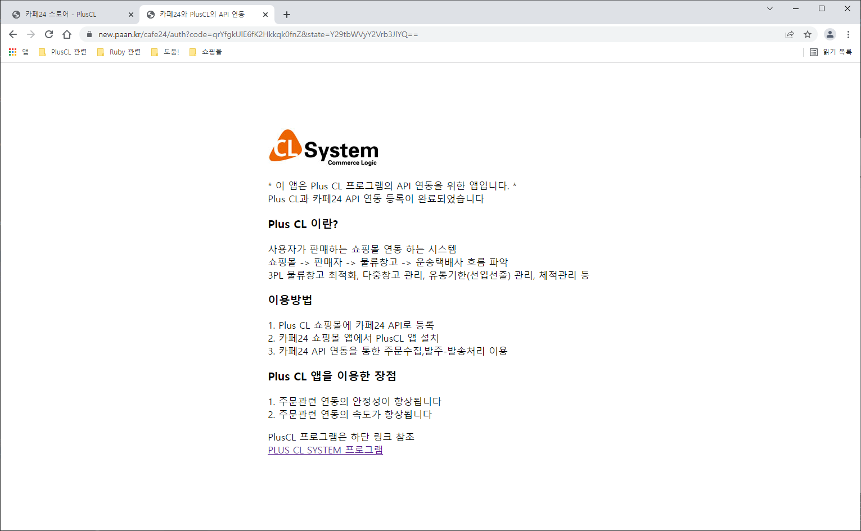Open the apps grid shortcut
The image size is (861, 531).
(x=19, y=52)
